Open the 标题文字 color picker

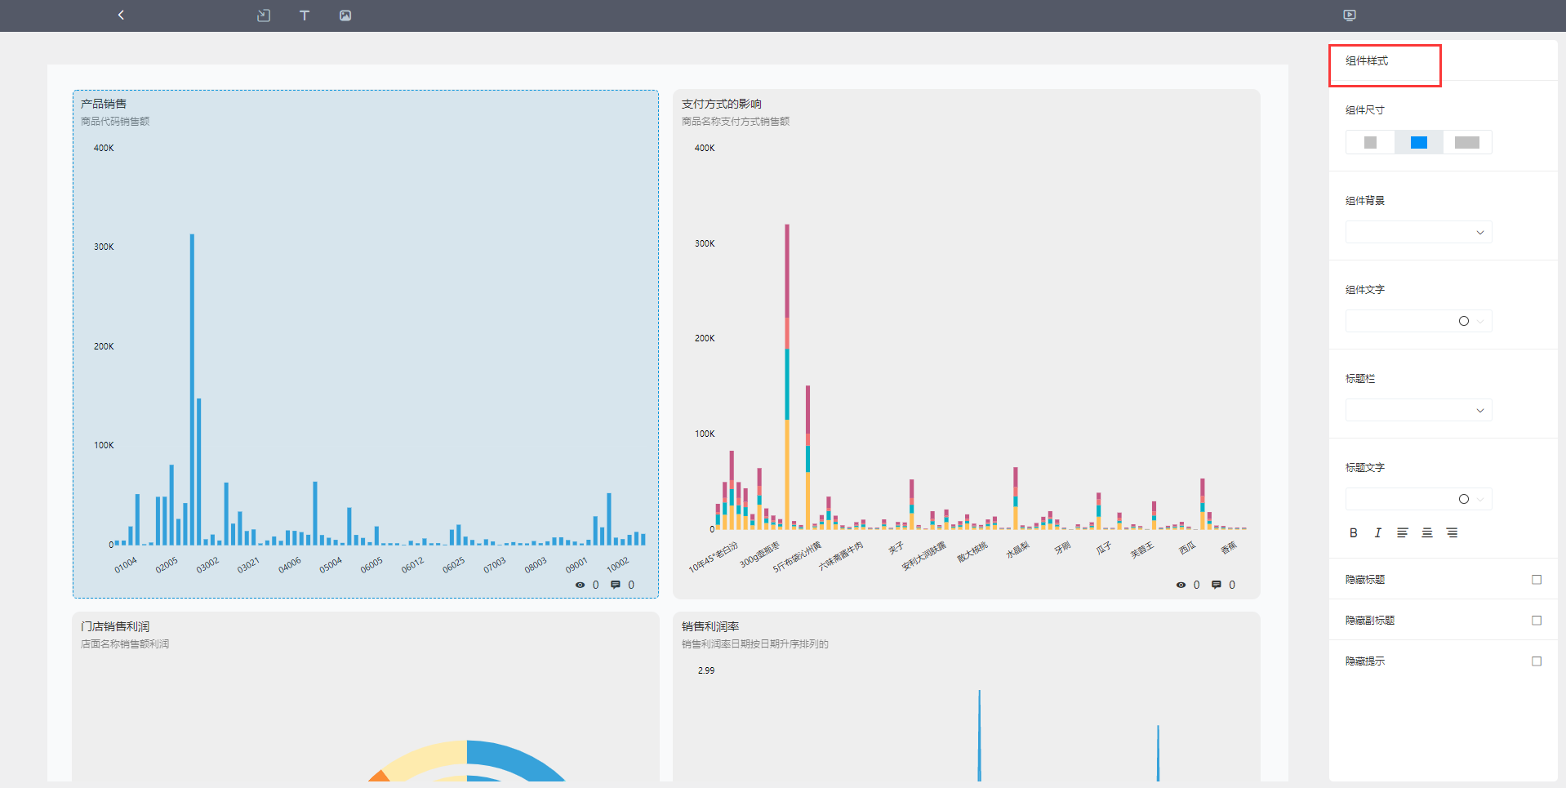click(x=1419, y=499)
